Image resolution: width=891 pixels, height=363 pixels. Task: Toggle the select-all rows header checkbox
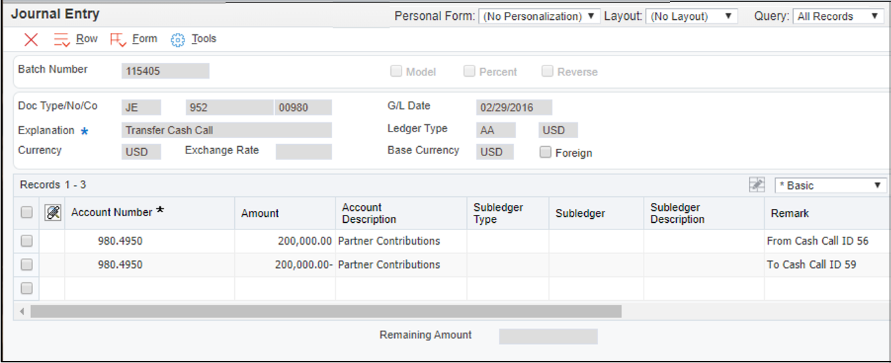26,212
